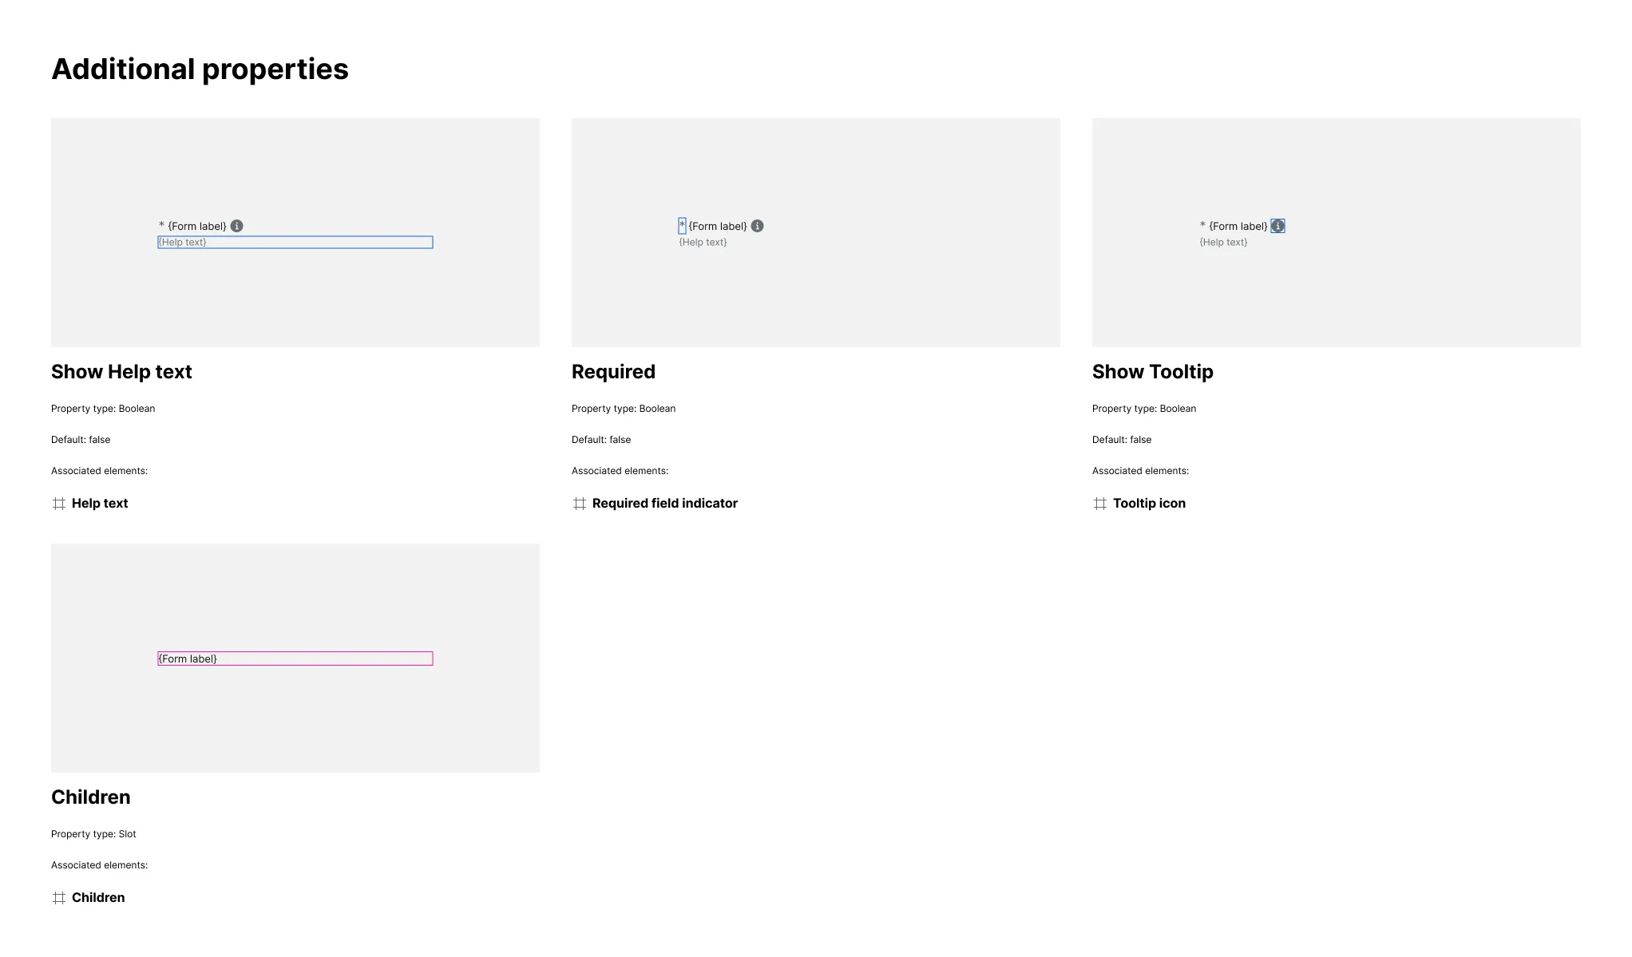Click the info tooltip icon in Show Help text preview
Screen dimensions: 1632x957
tap(237, 226)
